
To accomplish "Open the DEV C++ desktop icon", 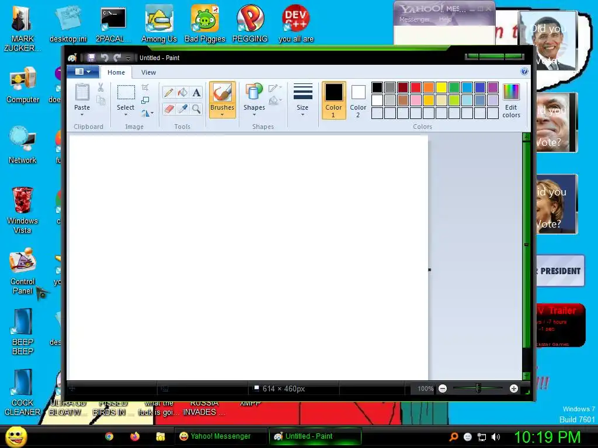I will coord(295,24).
